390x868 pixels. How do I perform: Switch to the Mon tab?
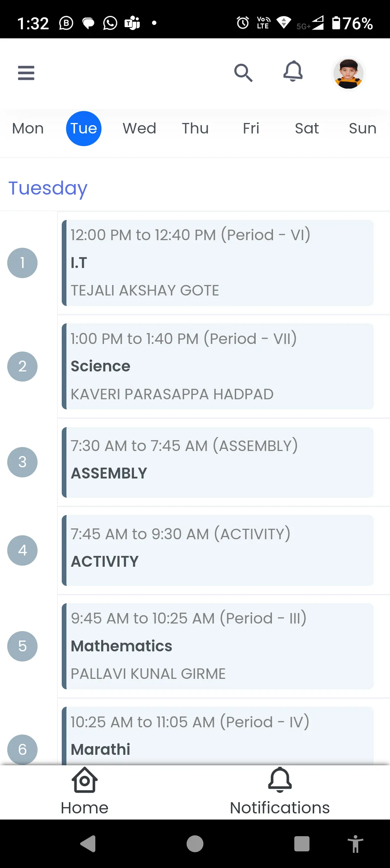click(28, 128)
